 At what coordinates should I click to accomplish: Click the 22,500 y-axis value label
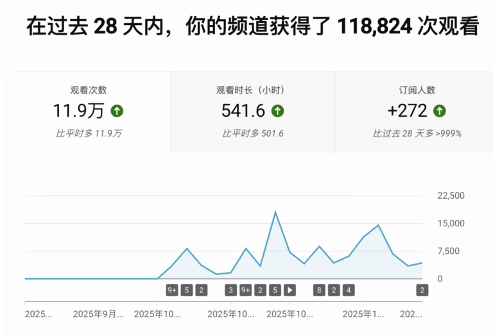[x=451, y=196]
